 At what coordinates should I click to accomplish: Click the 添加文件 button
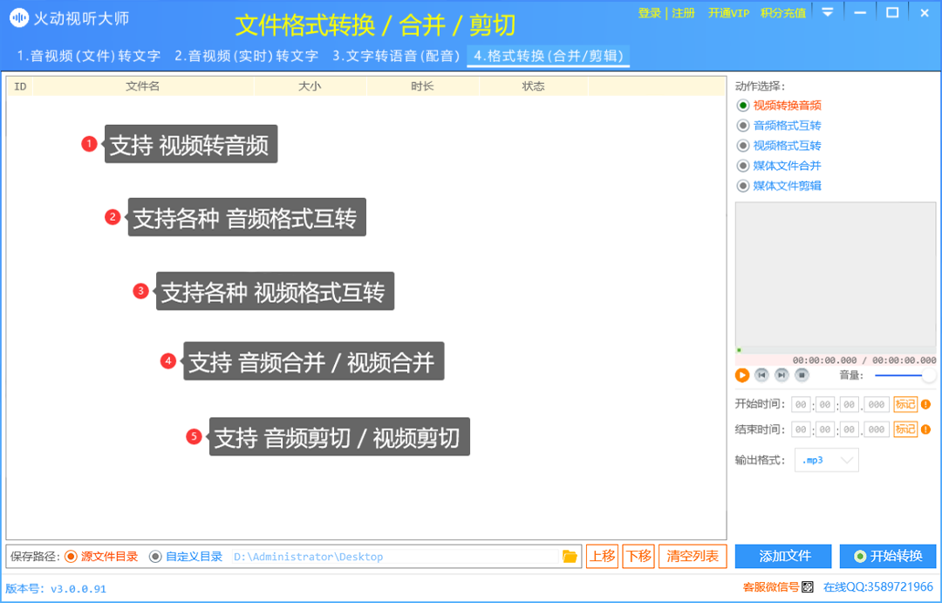click(783, 557)
